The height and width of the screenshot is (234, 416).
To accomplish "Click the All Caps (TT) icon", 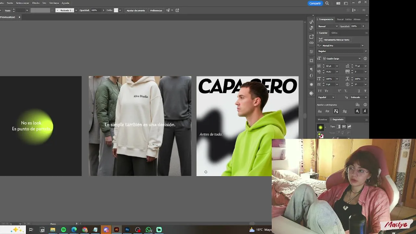I will point(320,91).
